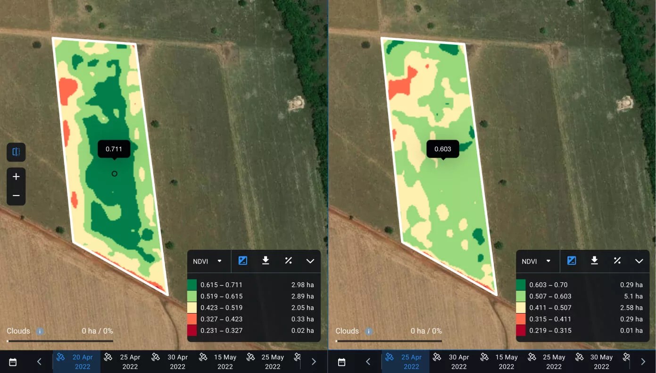This screenshot has height=373, width=656.
Task: Click the 0.603 NDVI value tooltip
Action: 443,149
